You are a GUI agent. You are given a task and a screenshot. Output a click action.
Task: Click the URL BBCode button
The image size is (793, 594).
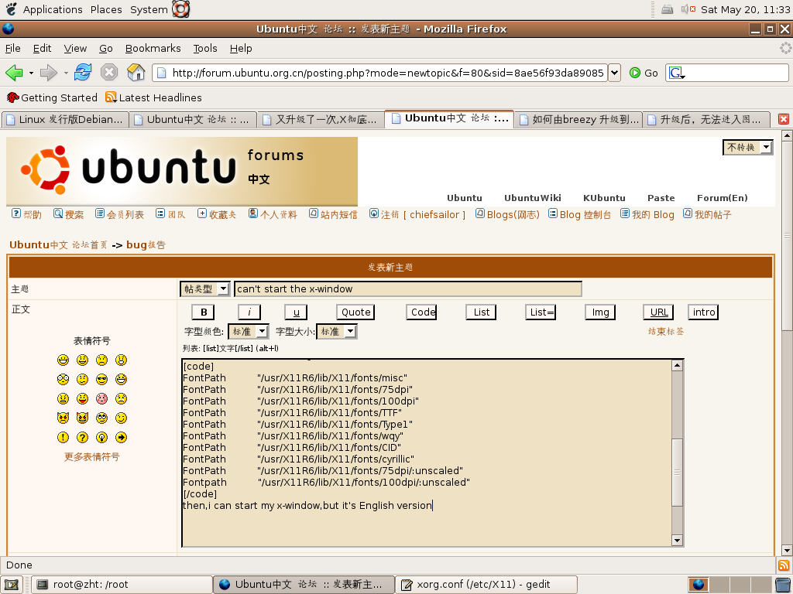point(659,312)
